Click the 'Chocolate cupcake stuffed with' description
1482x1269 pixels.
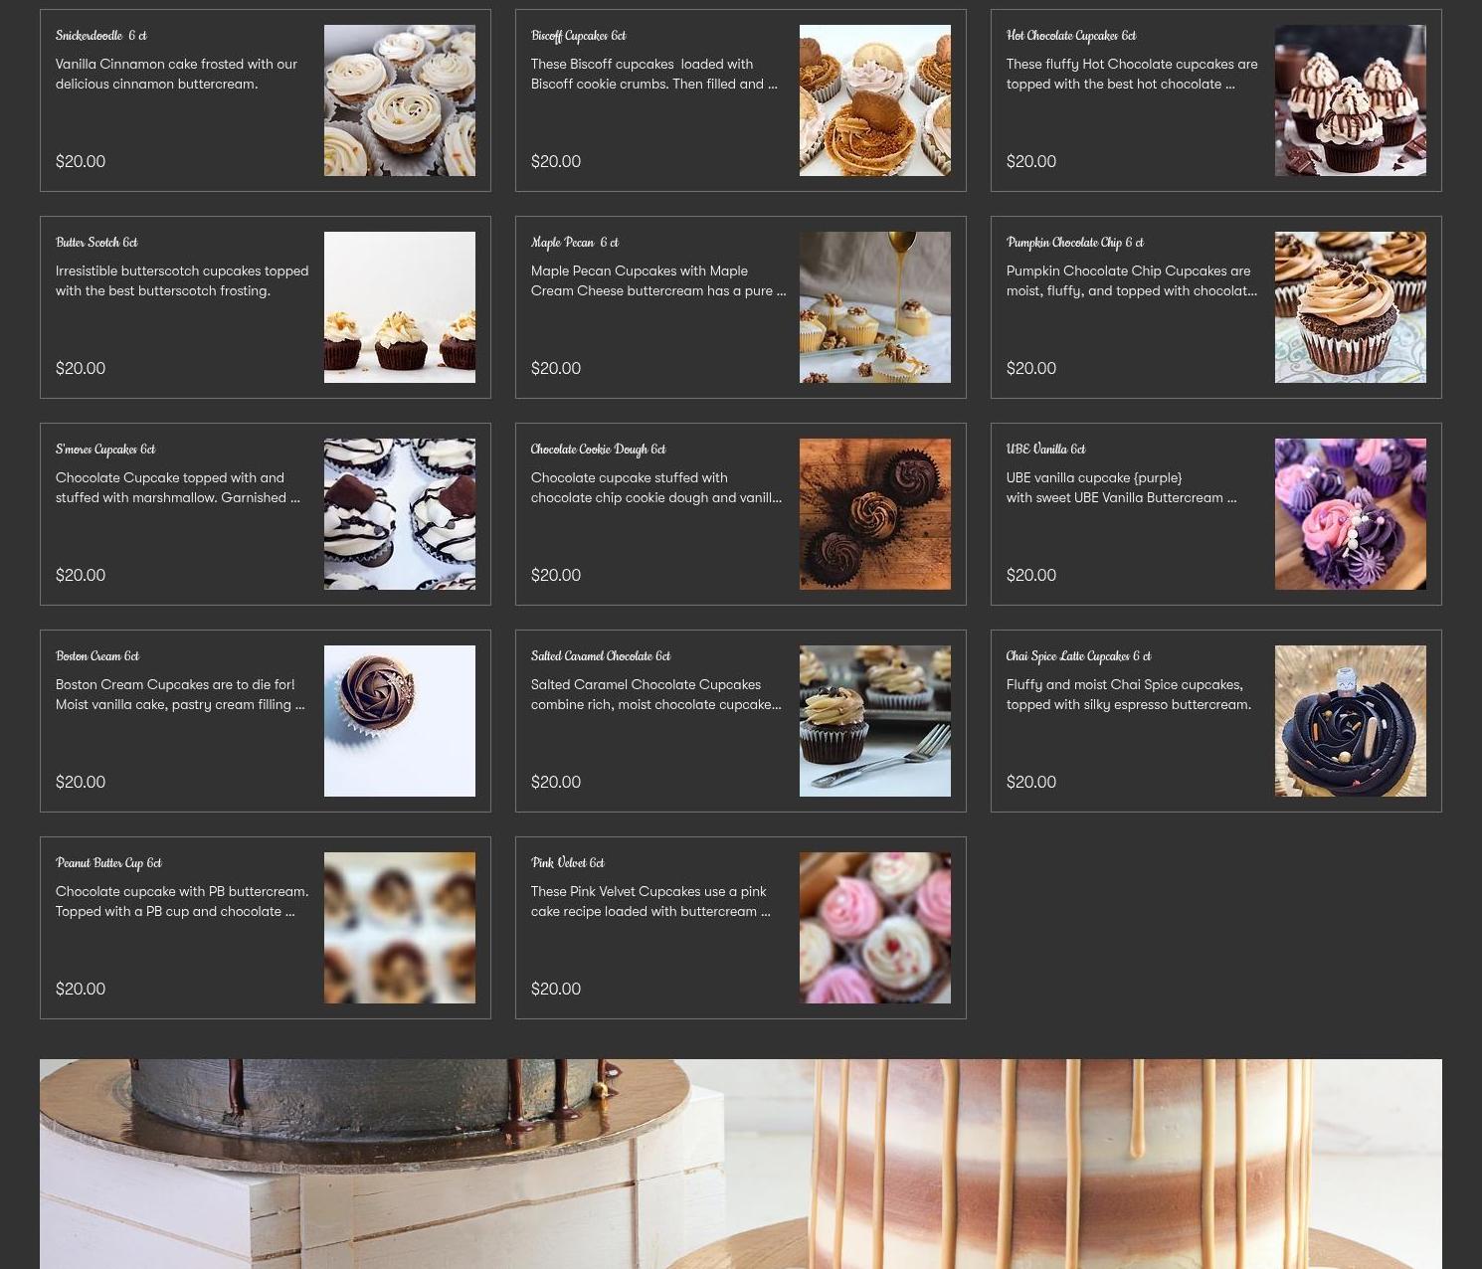656,487
